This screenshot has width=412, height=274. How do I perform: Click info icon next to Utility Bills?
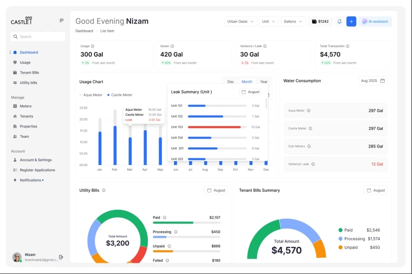pyautogui.click(x=104, y=190)
